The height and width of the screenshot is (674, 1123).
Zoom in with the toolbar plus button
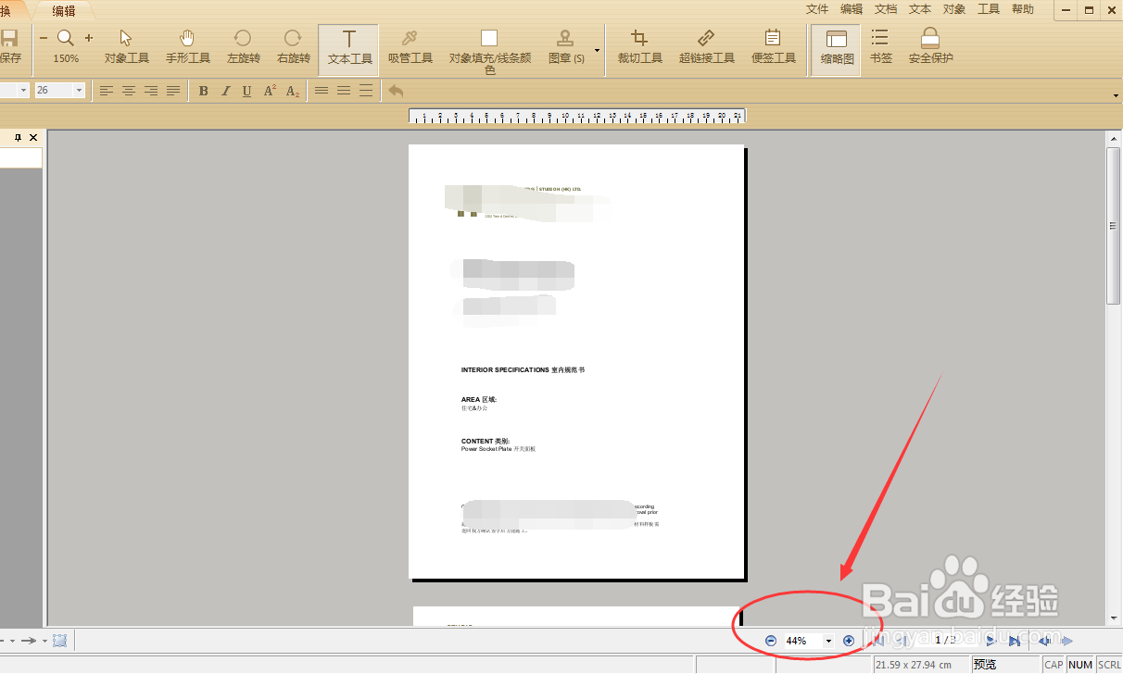[x=89, y=38]
